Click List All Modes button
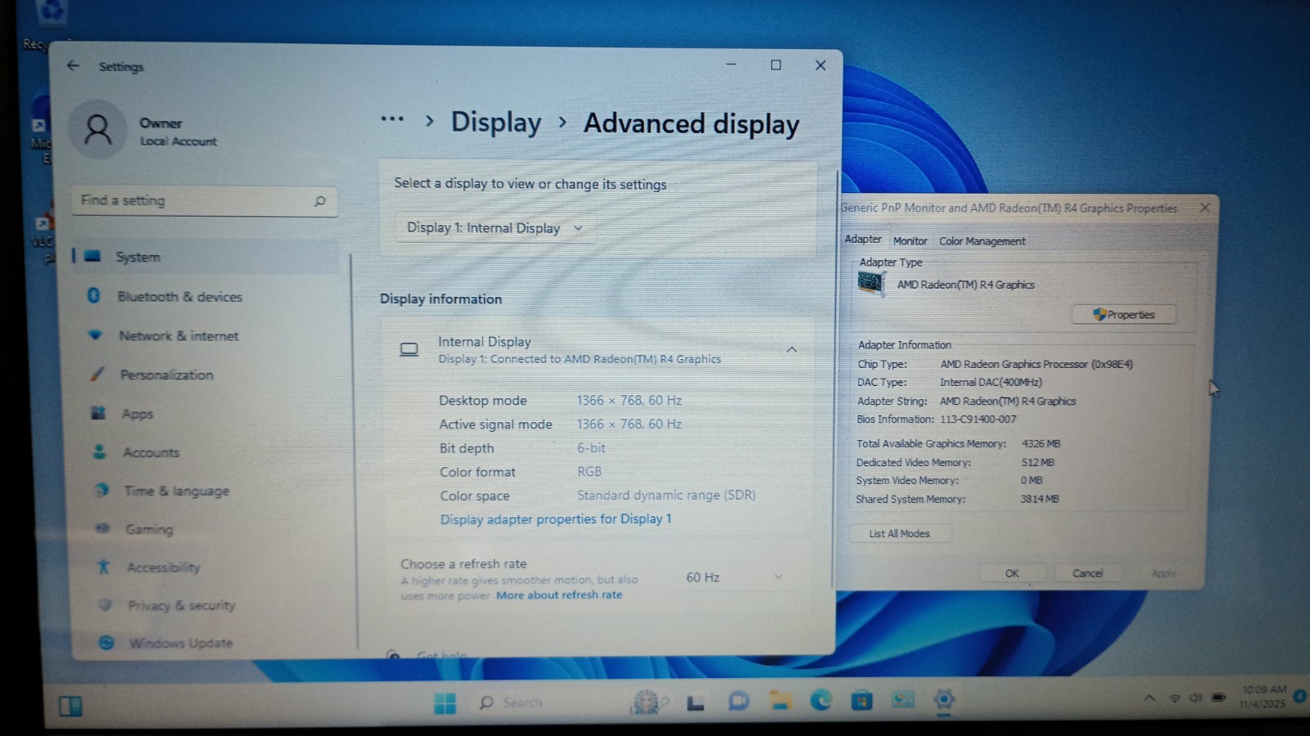Image resolution: width=1310 pixels, height=736 pixels. coord(899,534)
